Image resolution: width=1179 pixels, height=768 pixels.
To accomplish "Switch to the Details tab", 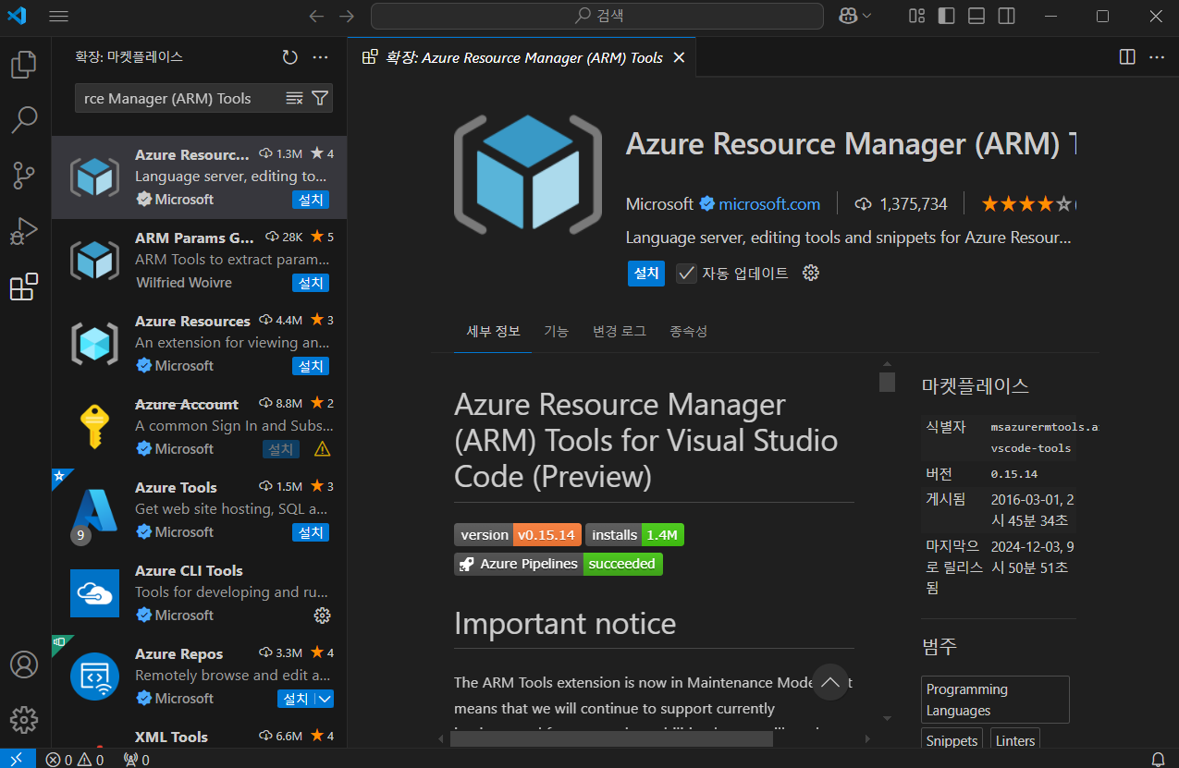I will point(493,331).
